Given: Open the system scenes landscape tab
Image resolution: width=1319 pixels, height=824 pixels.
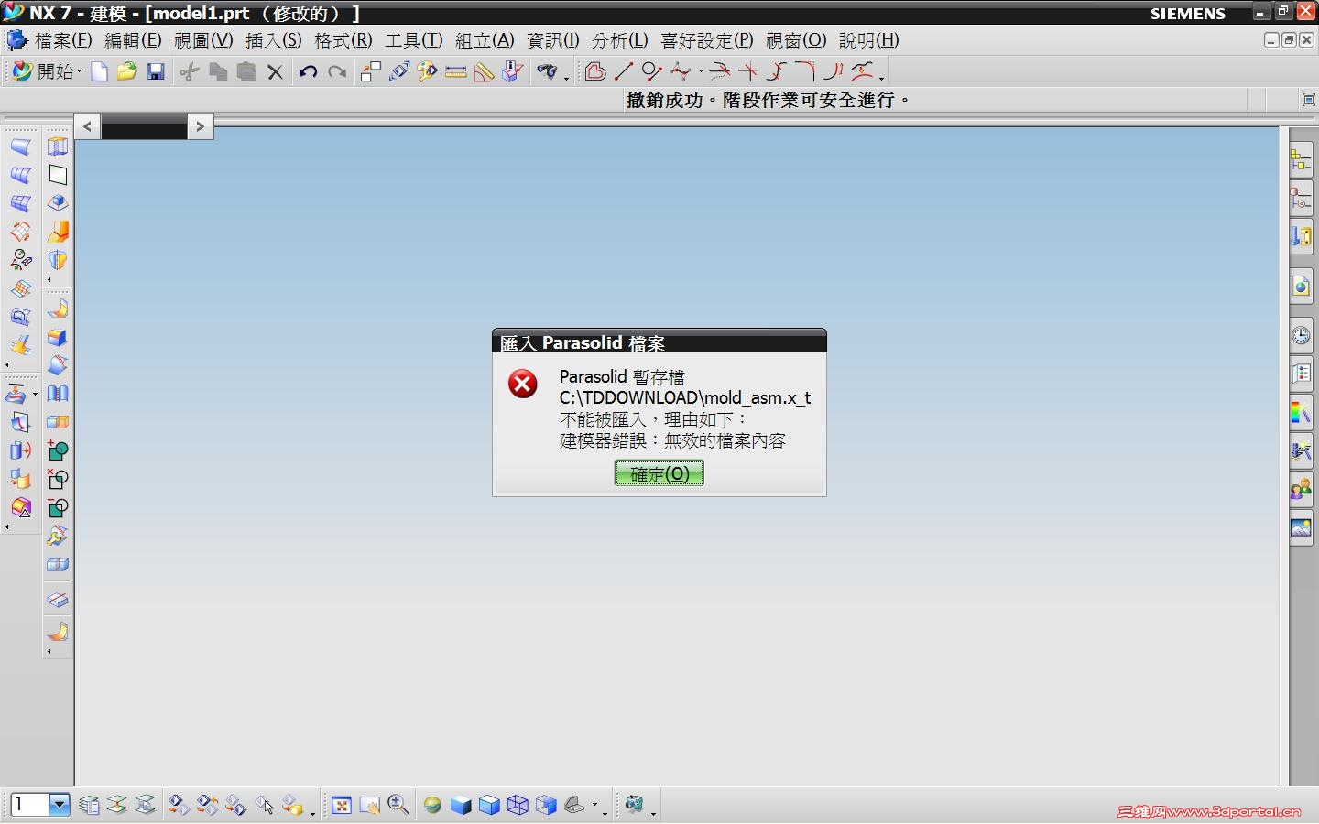Looking at the screenshot, I should pyautogui.click(x=1301, y=527).
